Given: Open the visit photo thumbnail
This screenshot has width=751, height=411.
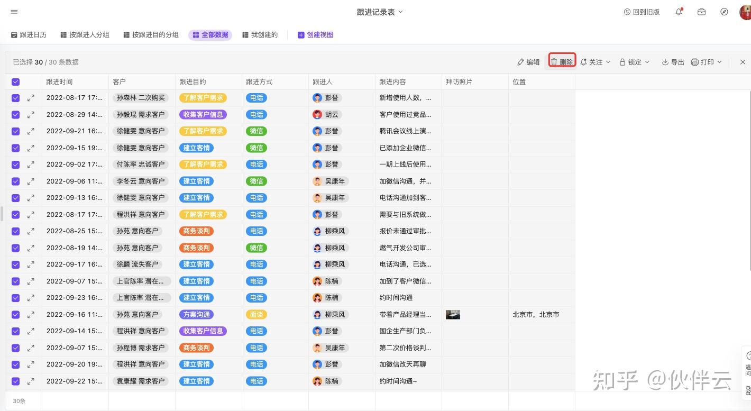Looking at the screenshot, I should 453,315.
